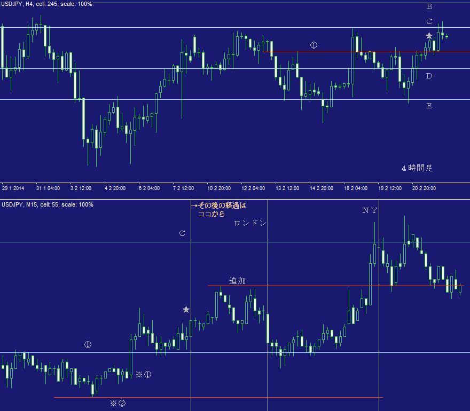Click the 追加 label above the red line
The image size is (470, 411).
[x=237, y=281]
